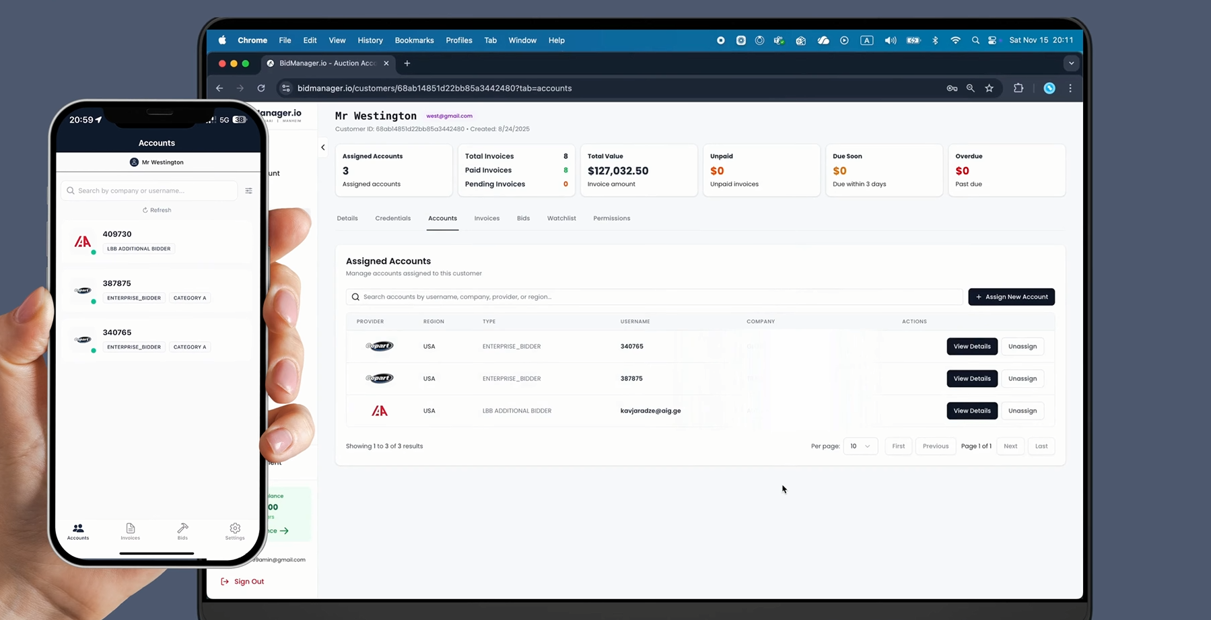The height and width of the screenshot is (620, 1211).
Task: Tap the filter icon beside phone search
Action: (248, 191)
